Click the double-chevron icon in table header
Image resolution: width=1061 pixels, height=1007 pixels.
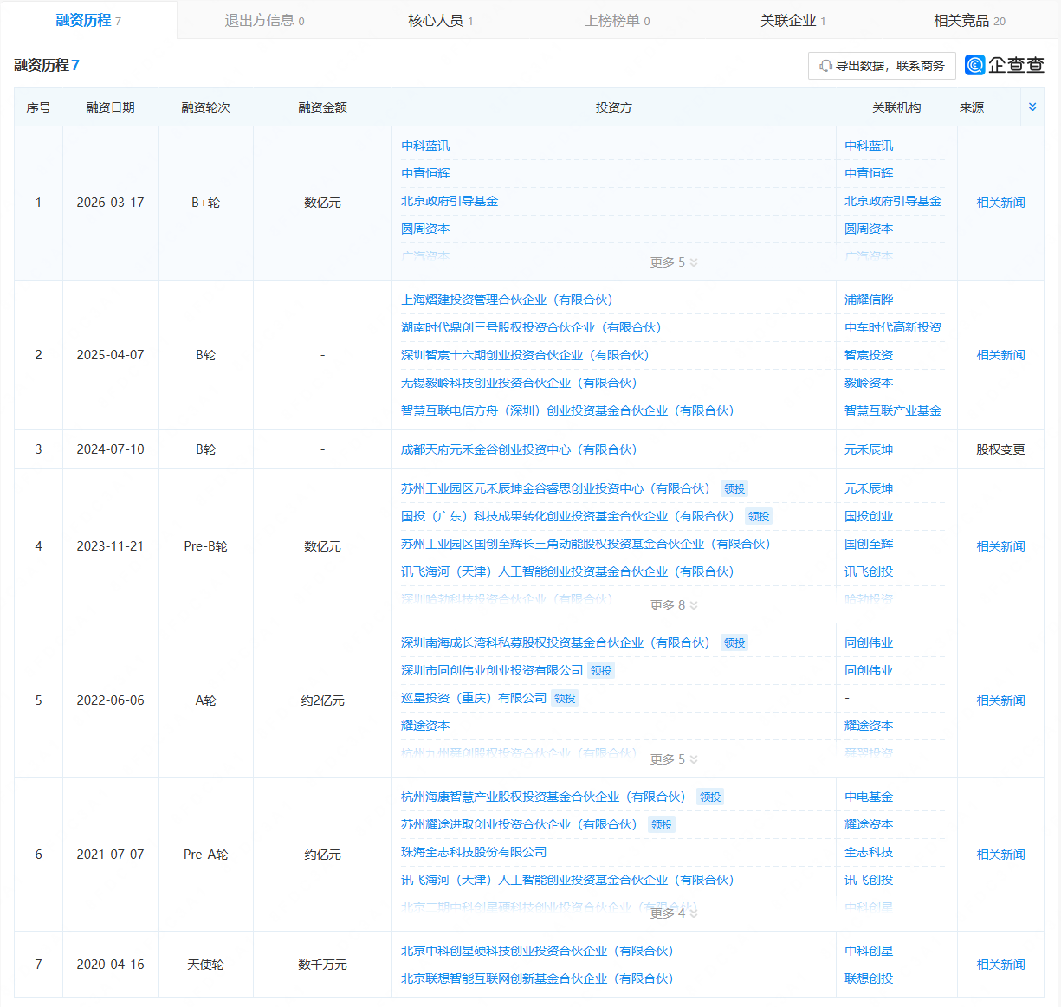(1032, 107)
